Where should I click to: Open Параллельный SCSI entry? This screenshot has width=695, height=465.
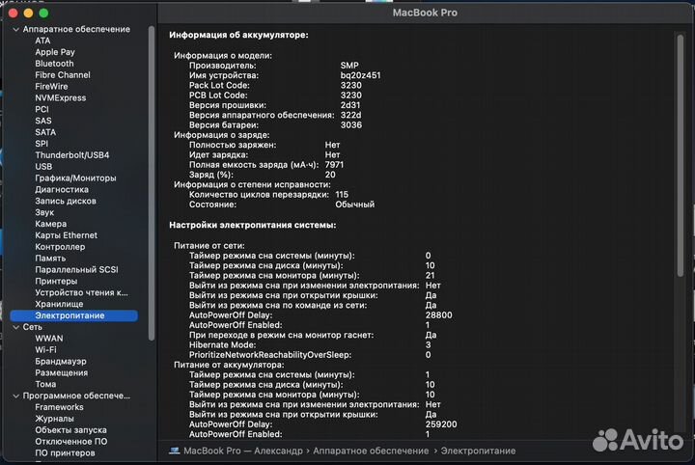[76, 270]
